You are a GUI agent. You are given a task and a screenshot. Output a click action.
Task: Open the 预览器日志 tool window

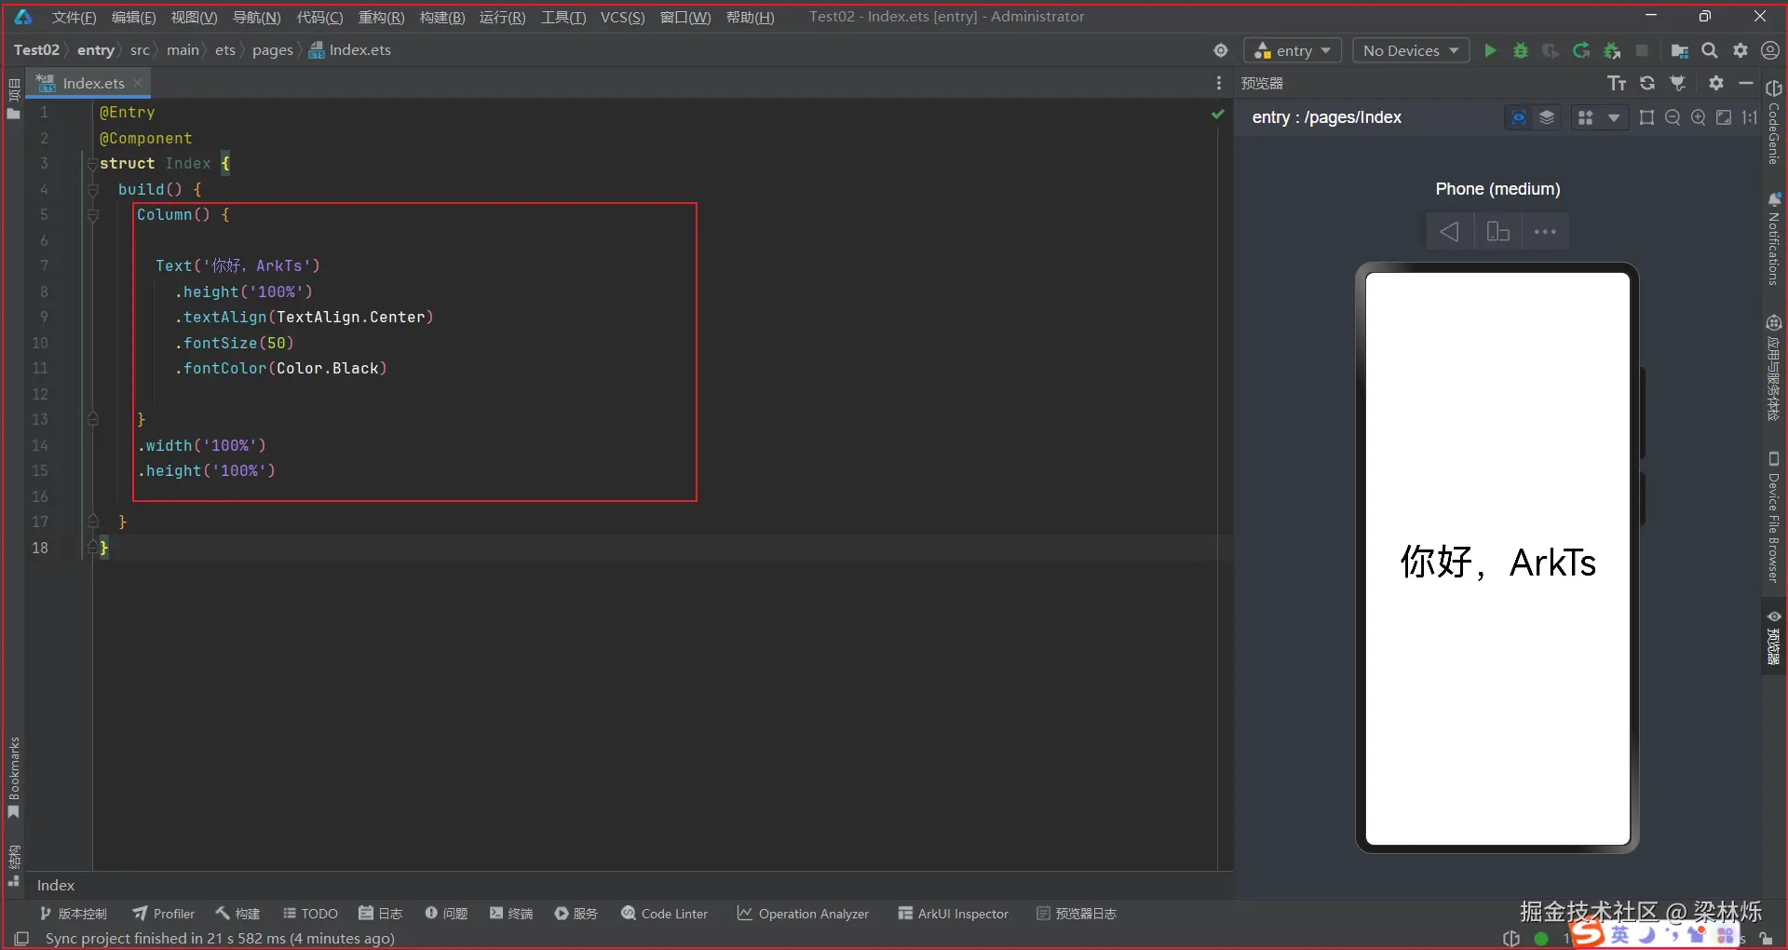click(x=1077, y=914)
